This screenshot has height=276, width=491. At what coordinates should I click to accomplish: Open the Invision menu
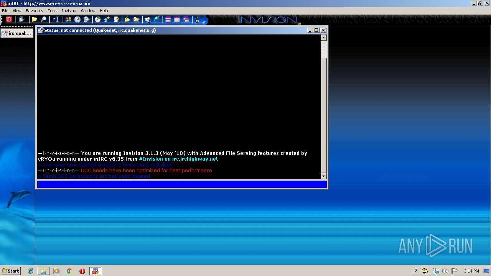69,11
